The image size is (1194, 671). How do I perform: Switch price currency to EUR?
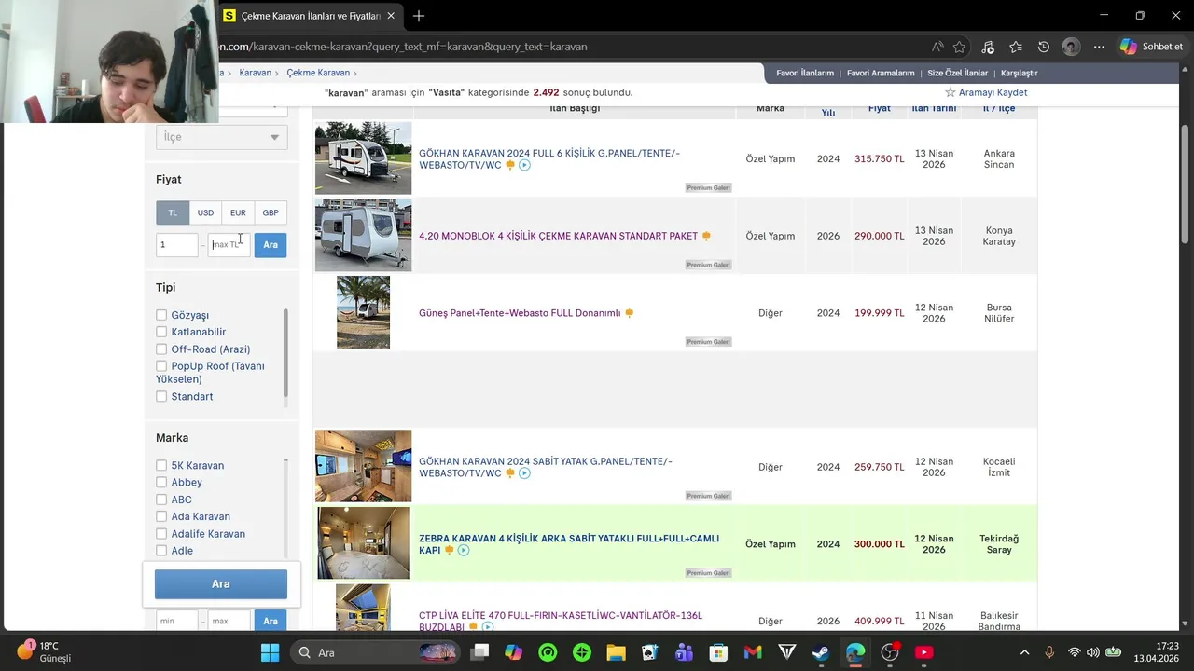pyautogui.click(x=238, y=212)
